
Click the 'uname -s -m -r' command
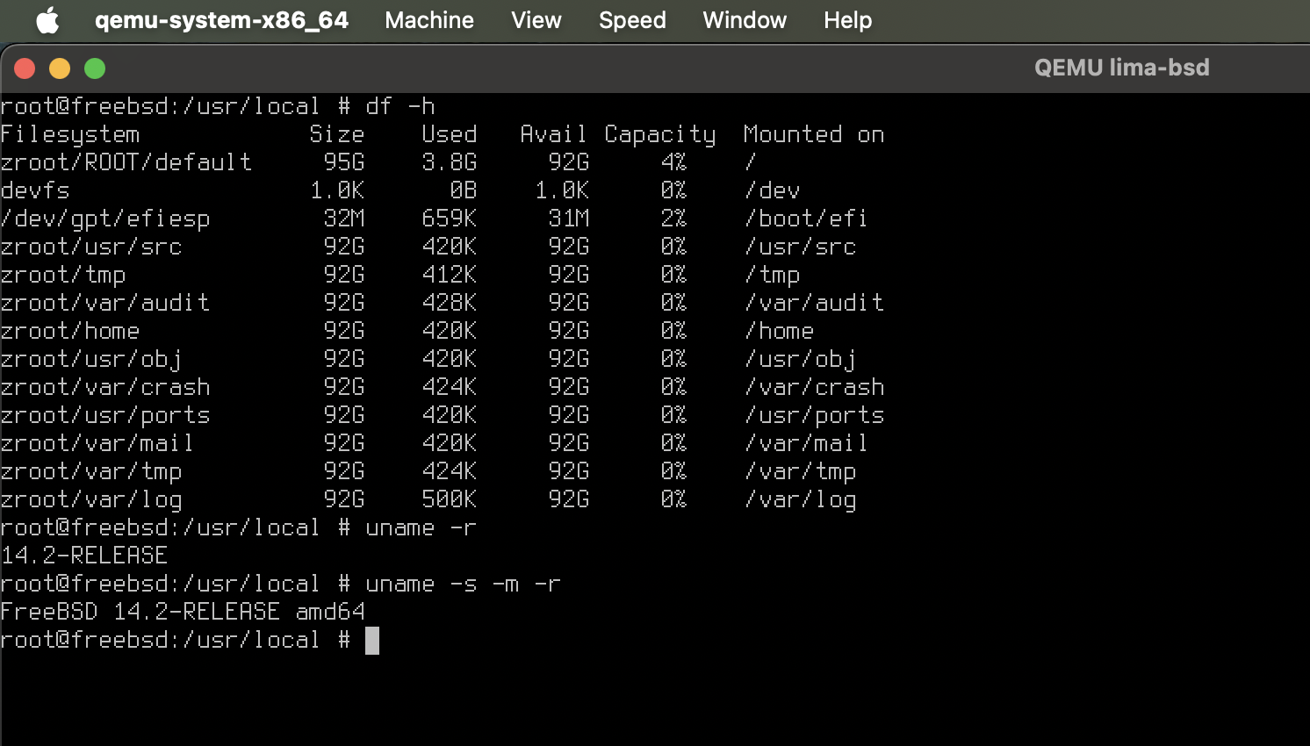pos(464,584)
